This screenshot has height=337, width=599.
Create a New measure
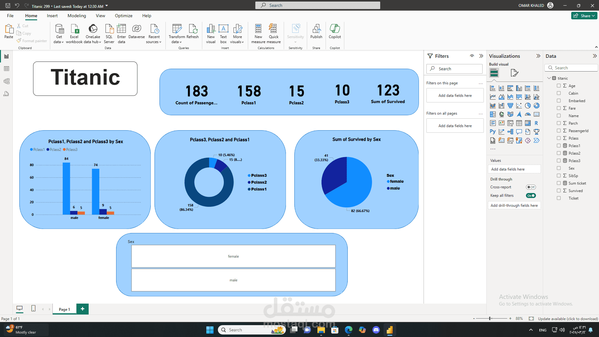click(x=258, y=33)
